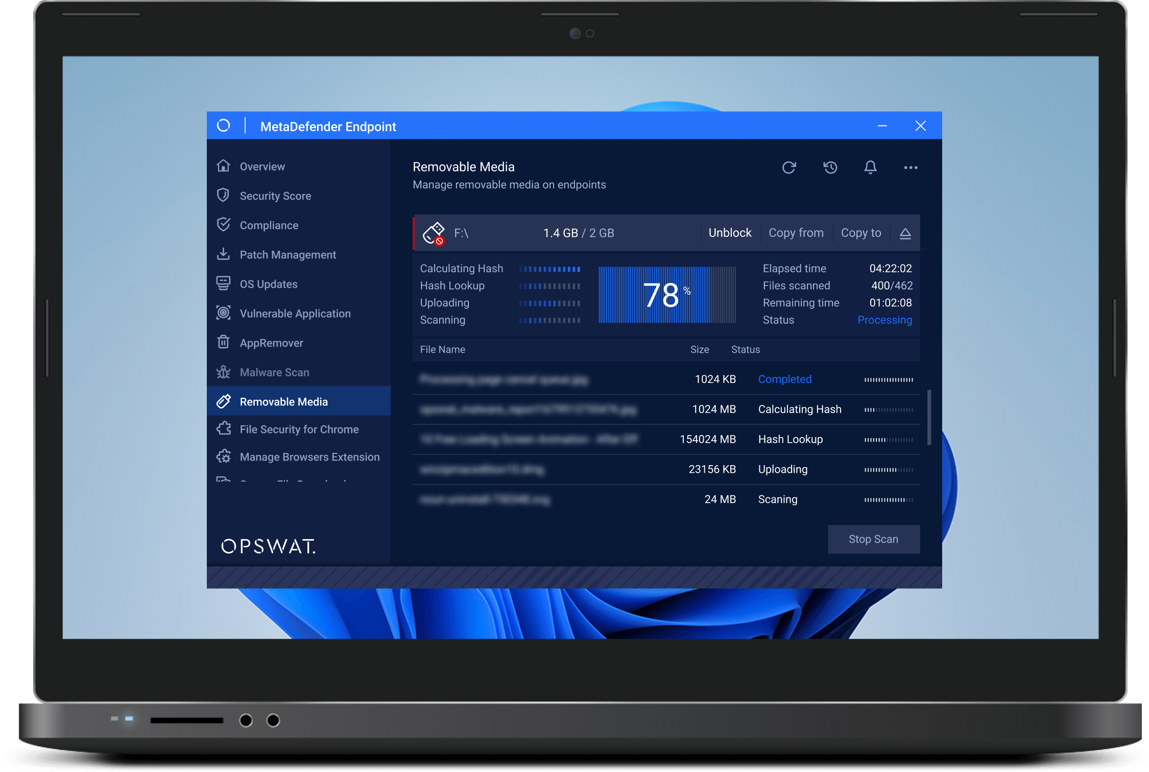
Task: Open the three-dots more options menu
Action: tap(911, 167)
